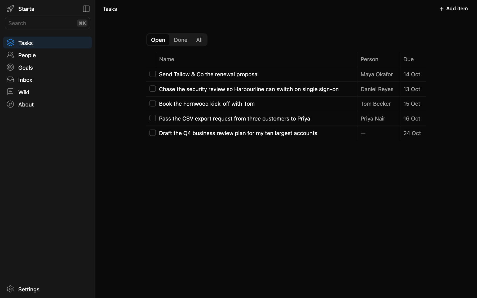Open the Goals page label
477x298 pixels.
point(25,68)
